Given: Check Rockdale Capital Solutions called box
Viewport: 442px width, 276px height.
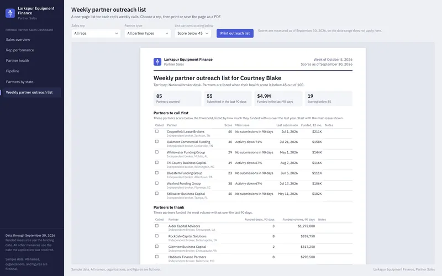Looking at the screenshot, I should [157, 236].
